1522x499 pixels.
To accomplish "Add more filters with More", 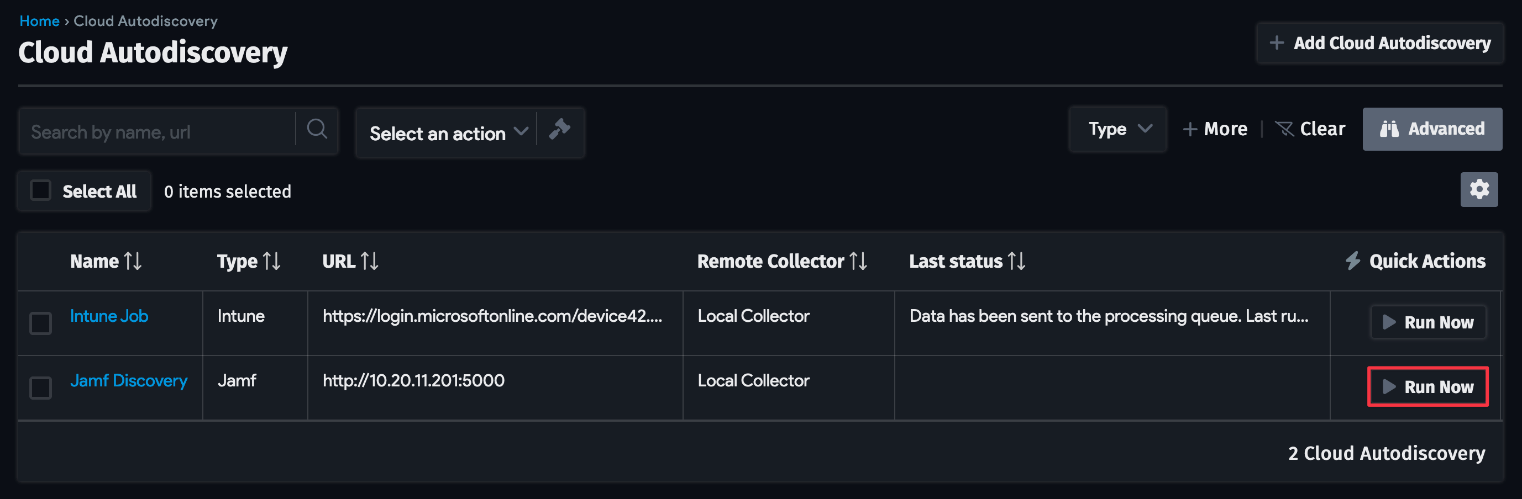I will coord(1215,129).
